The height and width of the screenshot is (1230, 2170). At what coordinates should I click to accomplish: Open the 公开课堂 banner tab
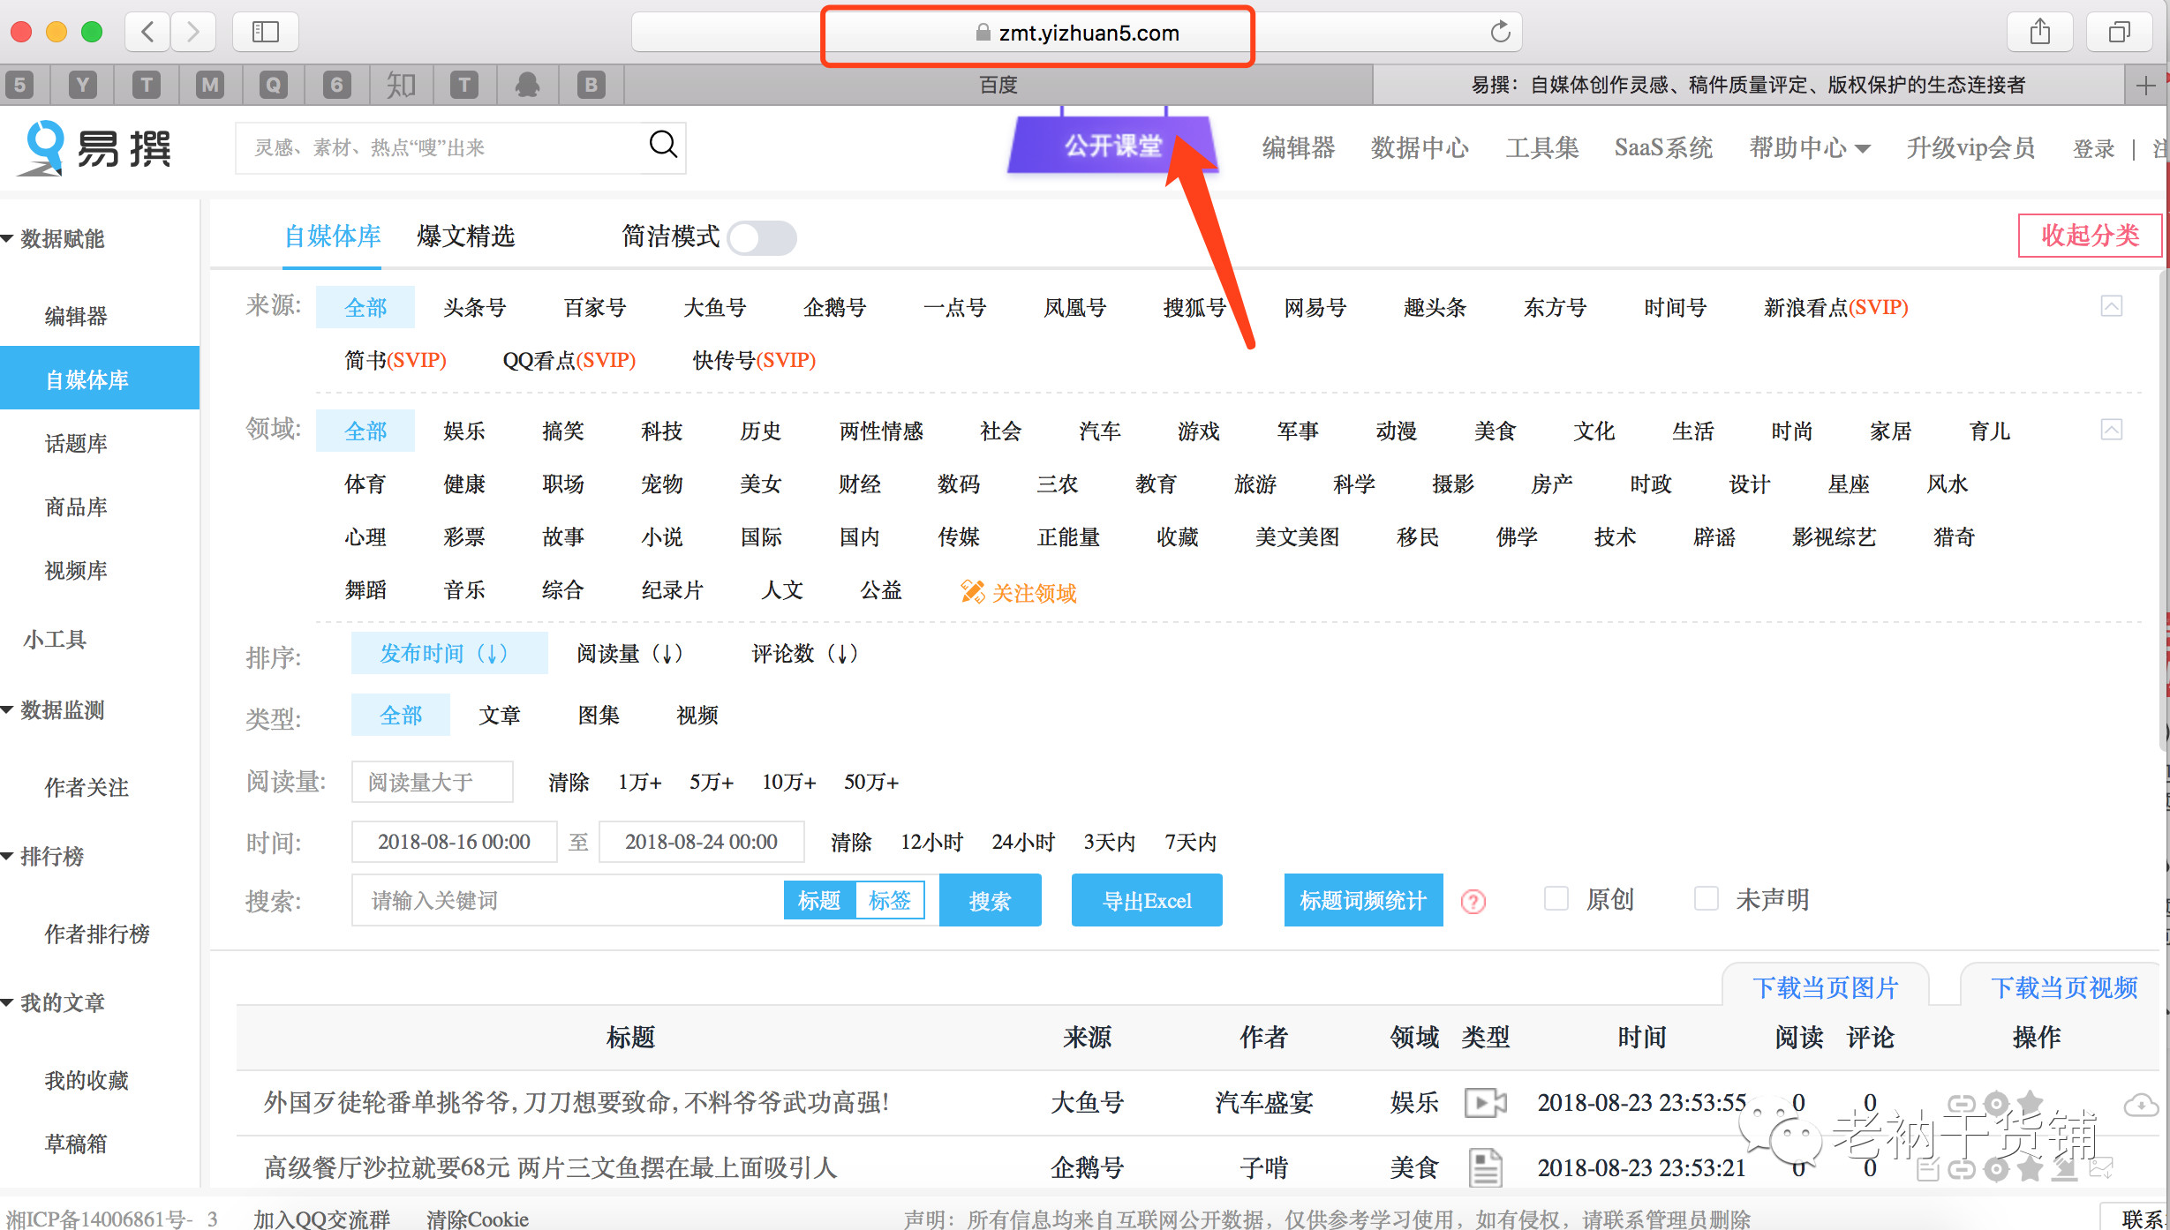1112,145
